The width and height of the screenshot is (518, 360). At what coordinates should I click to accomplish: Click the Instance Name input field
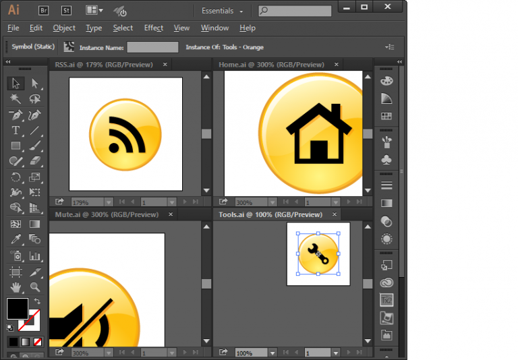pyautogui.click(x=152, y=47)
